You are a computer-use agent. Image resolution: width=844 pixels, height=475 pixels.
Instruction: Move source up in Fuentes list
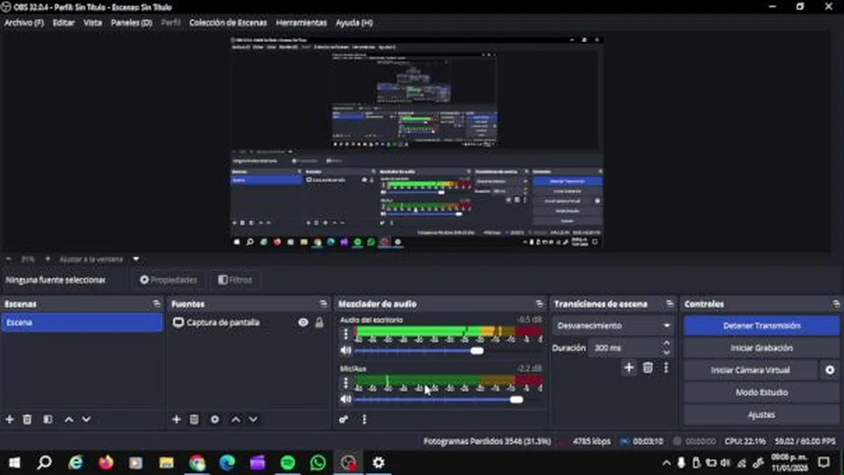[x=236, y=419]
